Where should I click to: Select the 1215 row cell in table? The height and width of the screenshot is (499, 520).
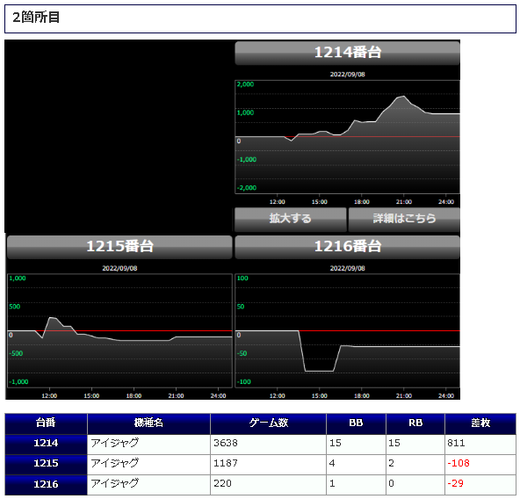[x=46, y=465]
